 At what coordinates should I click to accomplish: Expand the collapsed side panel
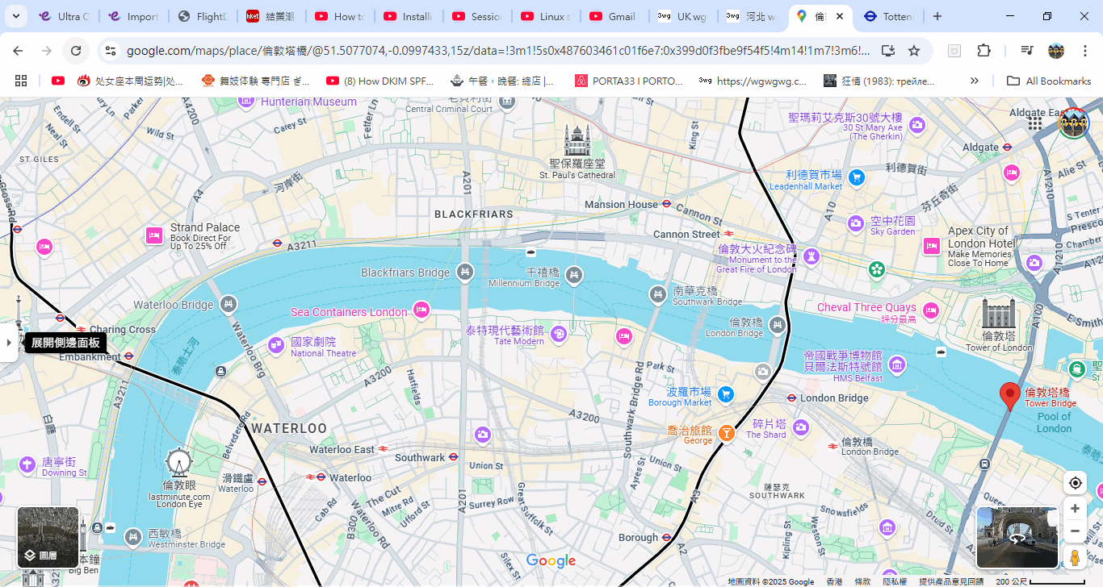(9, 343)
